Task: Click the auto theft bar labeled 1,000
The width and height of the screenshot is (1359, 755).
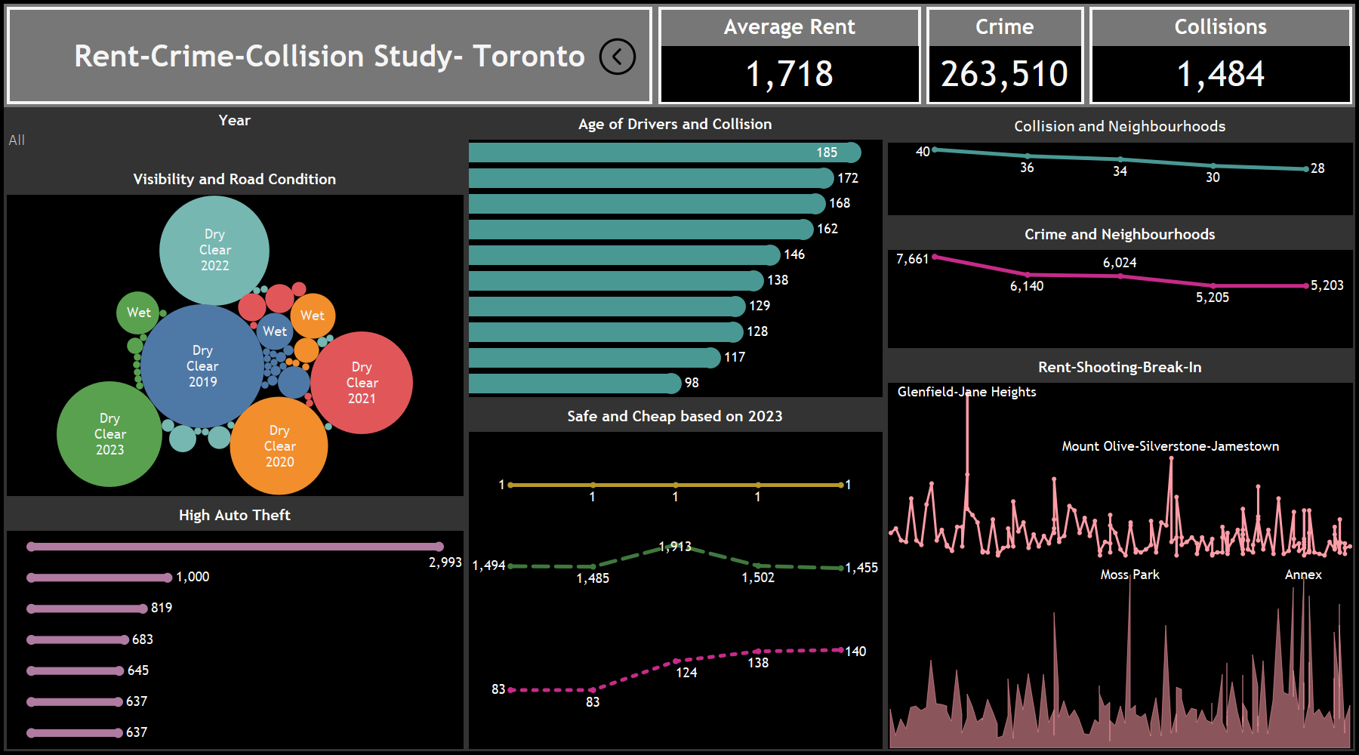Action: click(99, 578)
